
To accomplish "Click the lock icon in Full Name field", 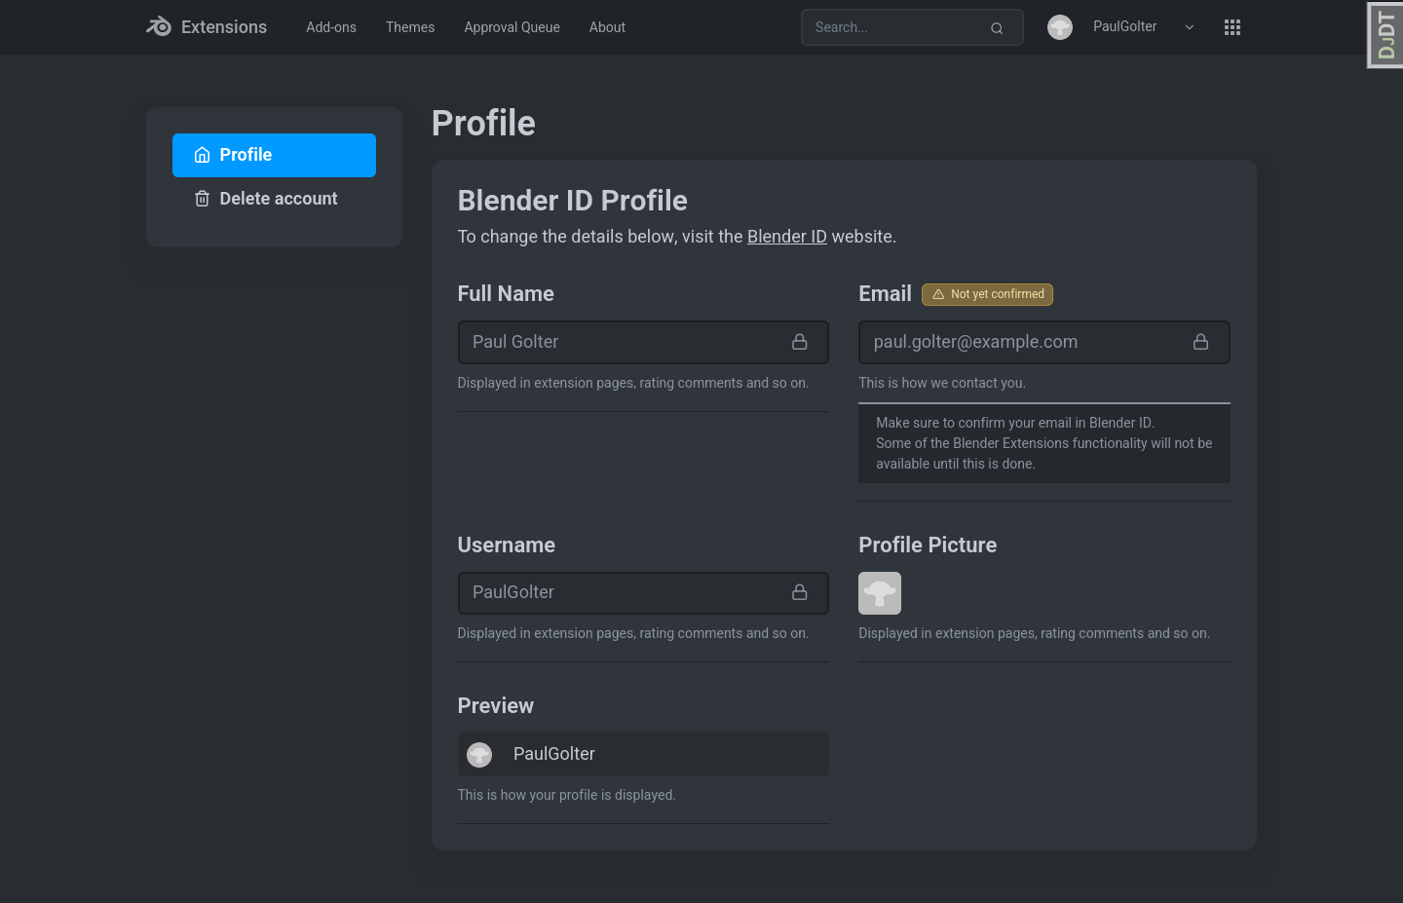I will [800, 342].
